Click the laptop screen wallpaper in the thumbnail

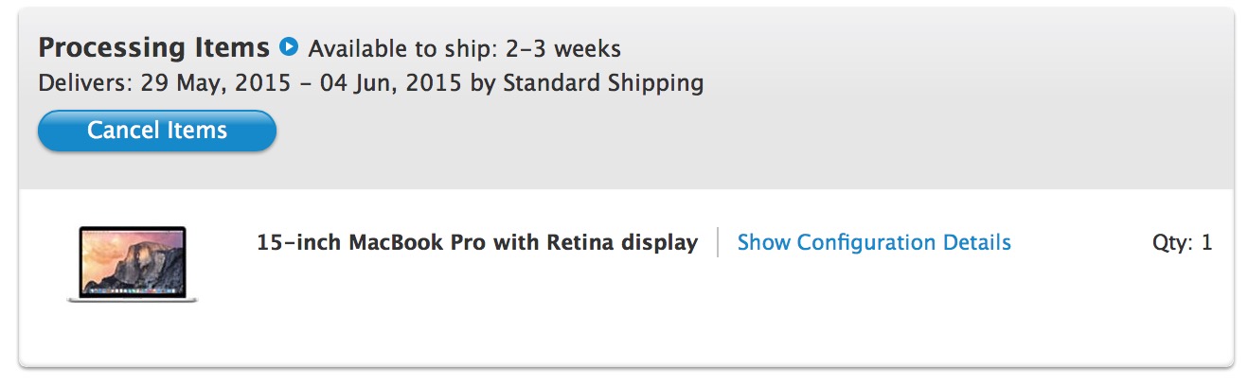click(x=133, y=260)
